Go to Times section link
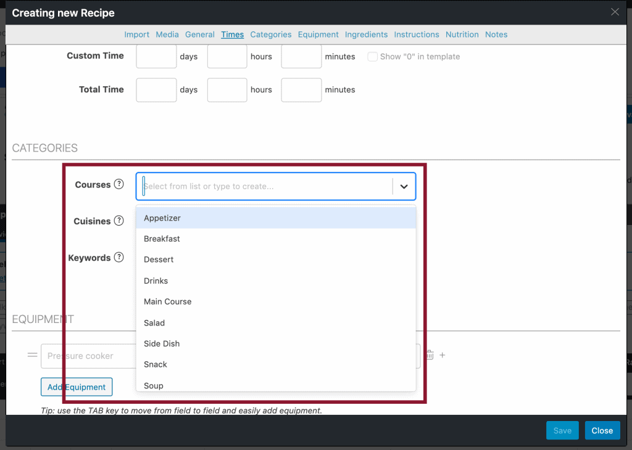Image resolution: width=632 pixels, height=450 pixels. point(233,35)
